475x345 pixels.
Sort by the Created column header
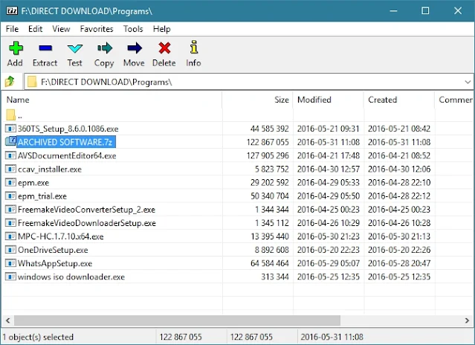tap(399, 100)
